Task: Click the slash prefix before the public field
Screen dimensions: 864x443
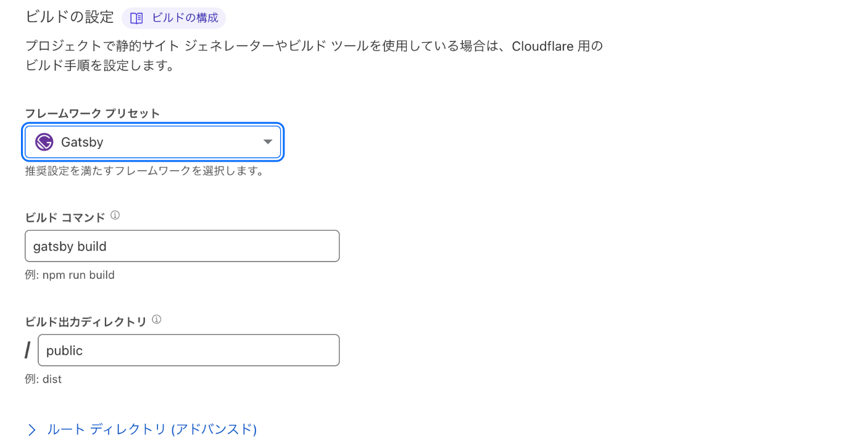Action: click(x=27, y=350)
